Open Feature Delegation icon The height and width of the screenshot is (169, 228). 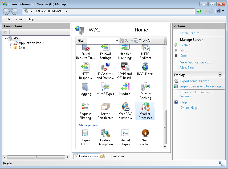coord(105,138)
